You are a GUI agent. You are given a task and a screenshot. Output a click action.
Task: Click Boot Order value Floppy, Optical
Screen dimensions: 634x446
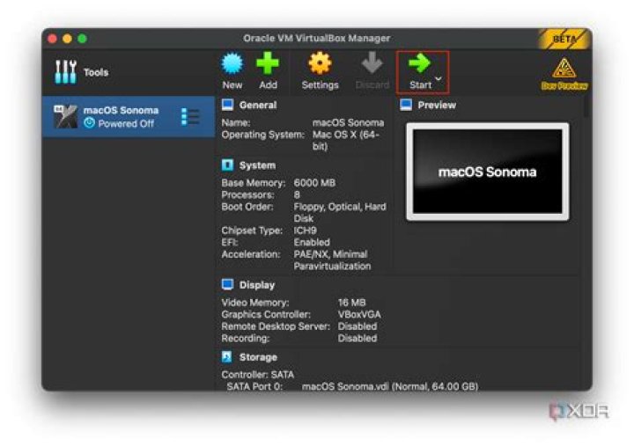tap(340, 213)
